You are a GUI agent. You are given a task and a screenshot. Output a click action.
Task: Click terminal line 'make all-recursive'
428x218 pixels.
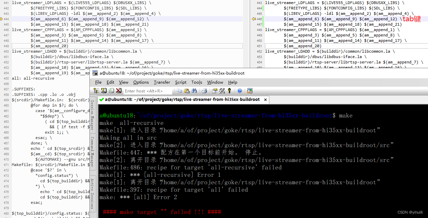point(131,123)
